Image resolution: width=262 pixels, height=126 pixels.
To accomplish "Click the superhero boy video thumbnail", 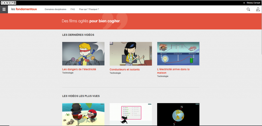I will pos(83,54).
